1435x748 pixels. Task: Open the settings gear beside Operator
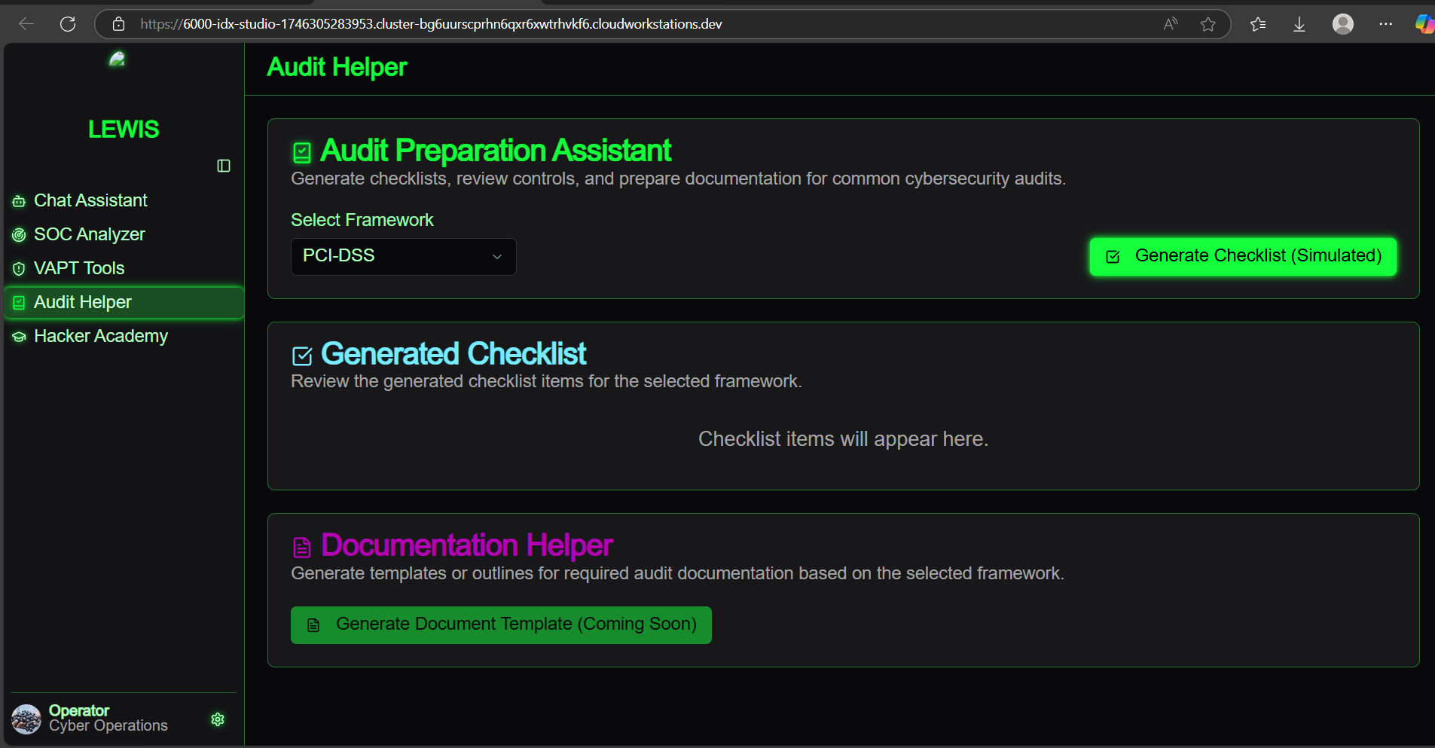click(x=218, y=719)
